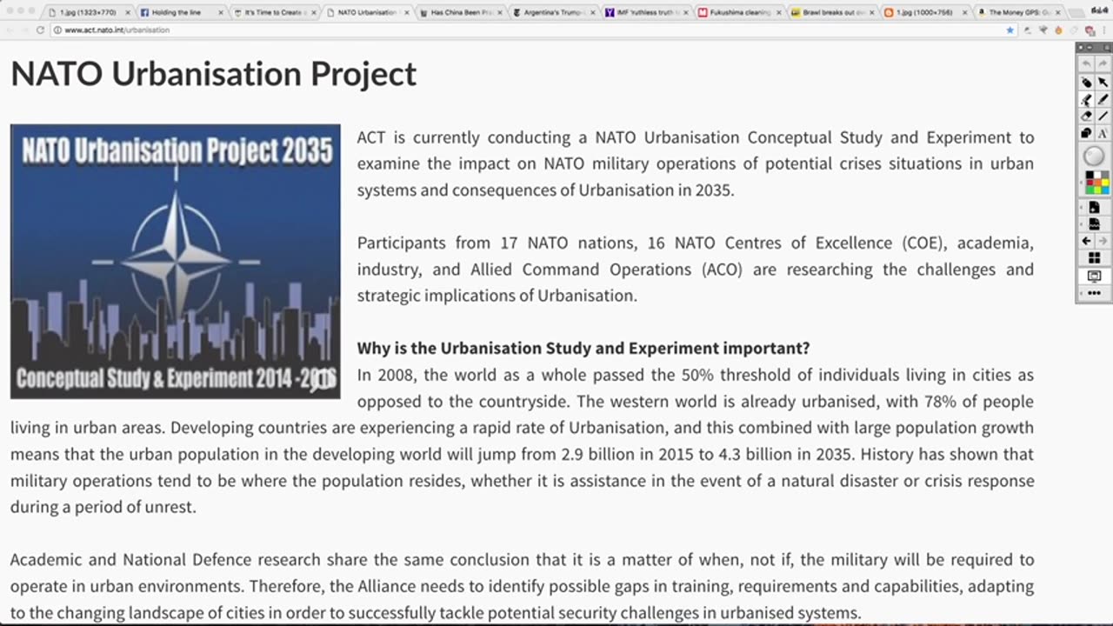Select the spray can tool
Screen dimensions: 1113x626
(1086, 82)
